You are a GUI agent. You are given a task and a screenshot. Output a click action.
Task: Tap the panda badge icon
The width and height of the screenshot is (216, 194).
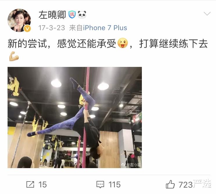point(82,14)
